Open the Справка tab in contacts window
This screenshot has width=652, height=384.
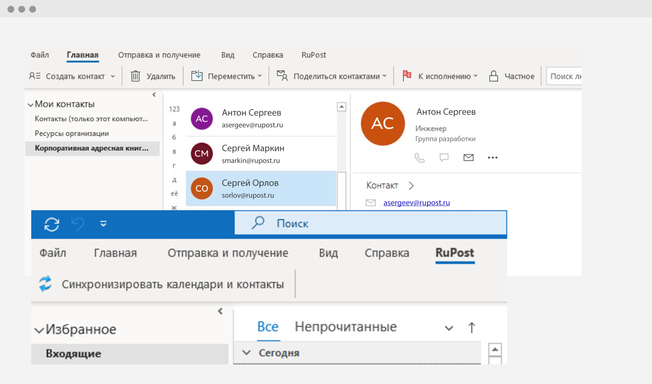tap(268, 55)
